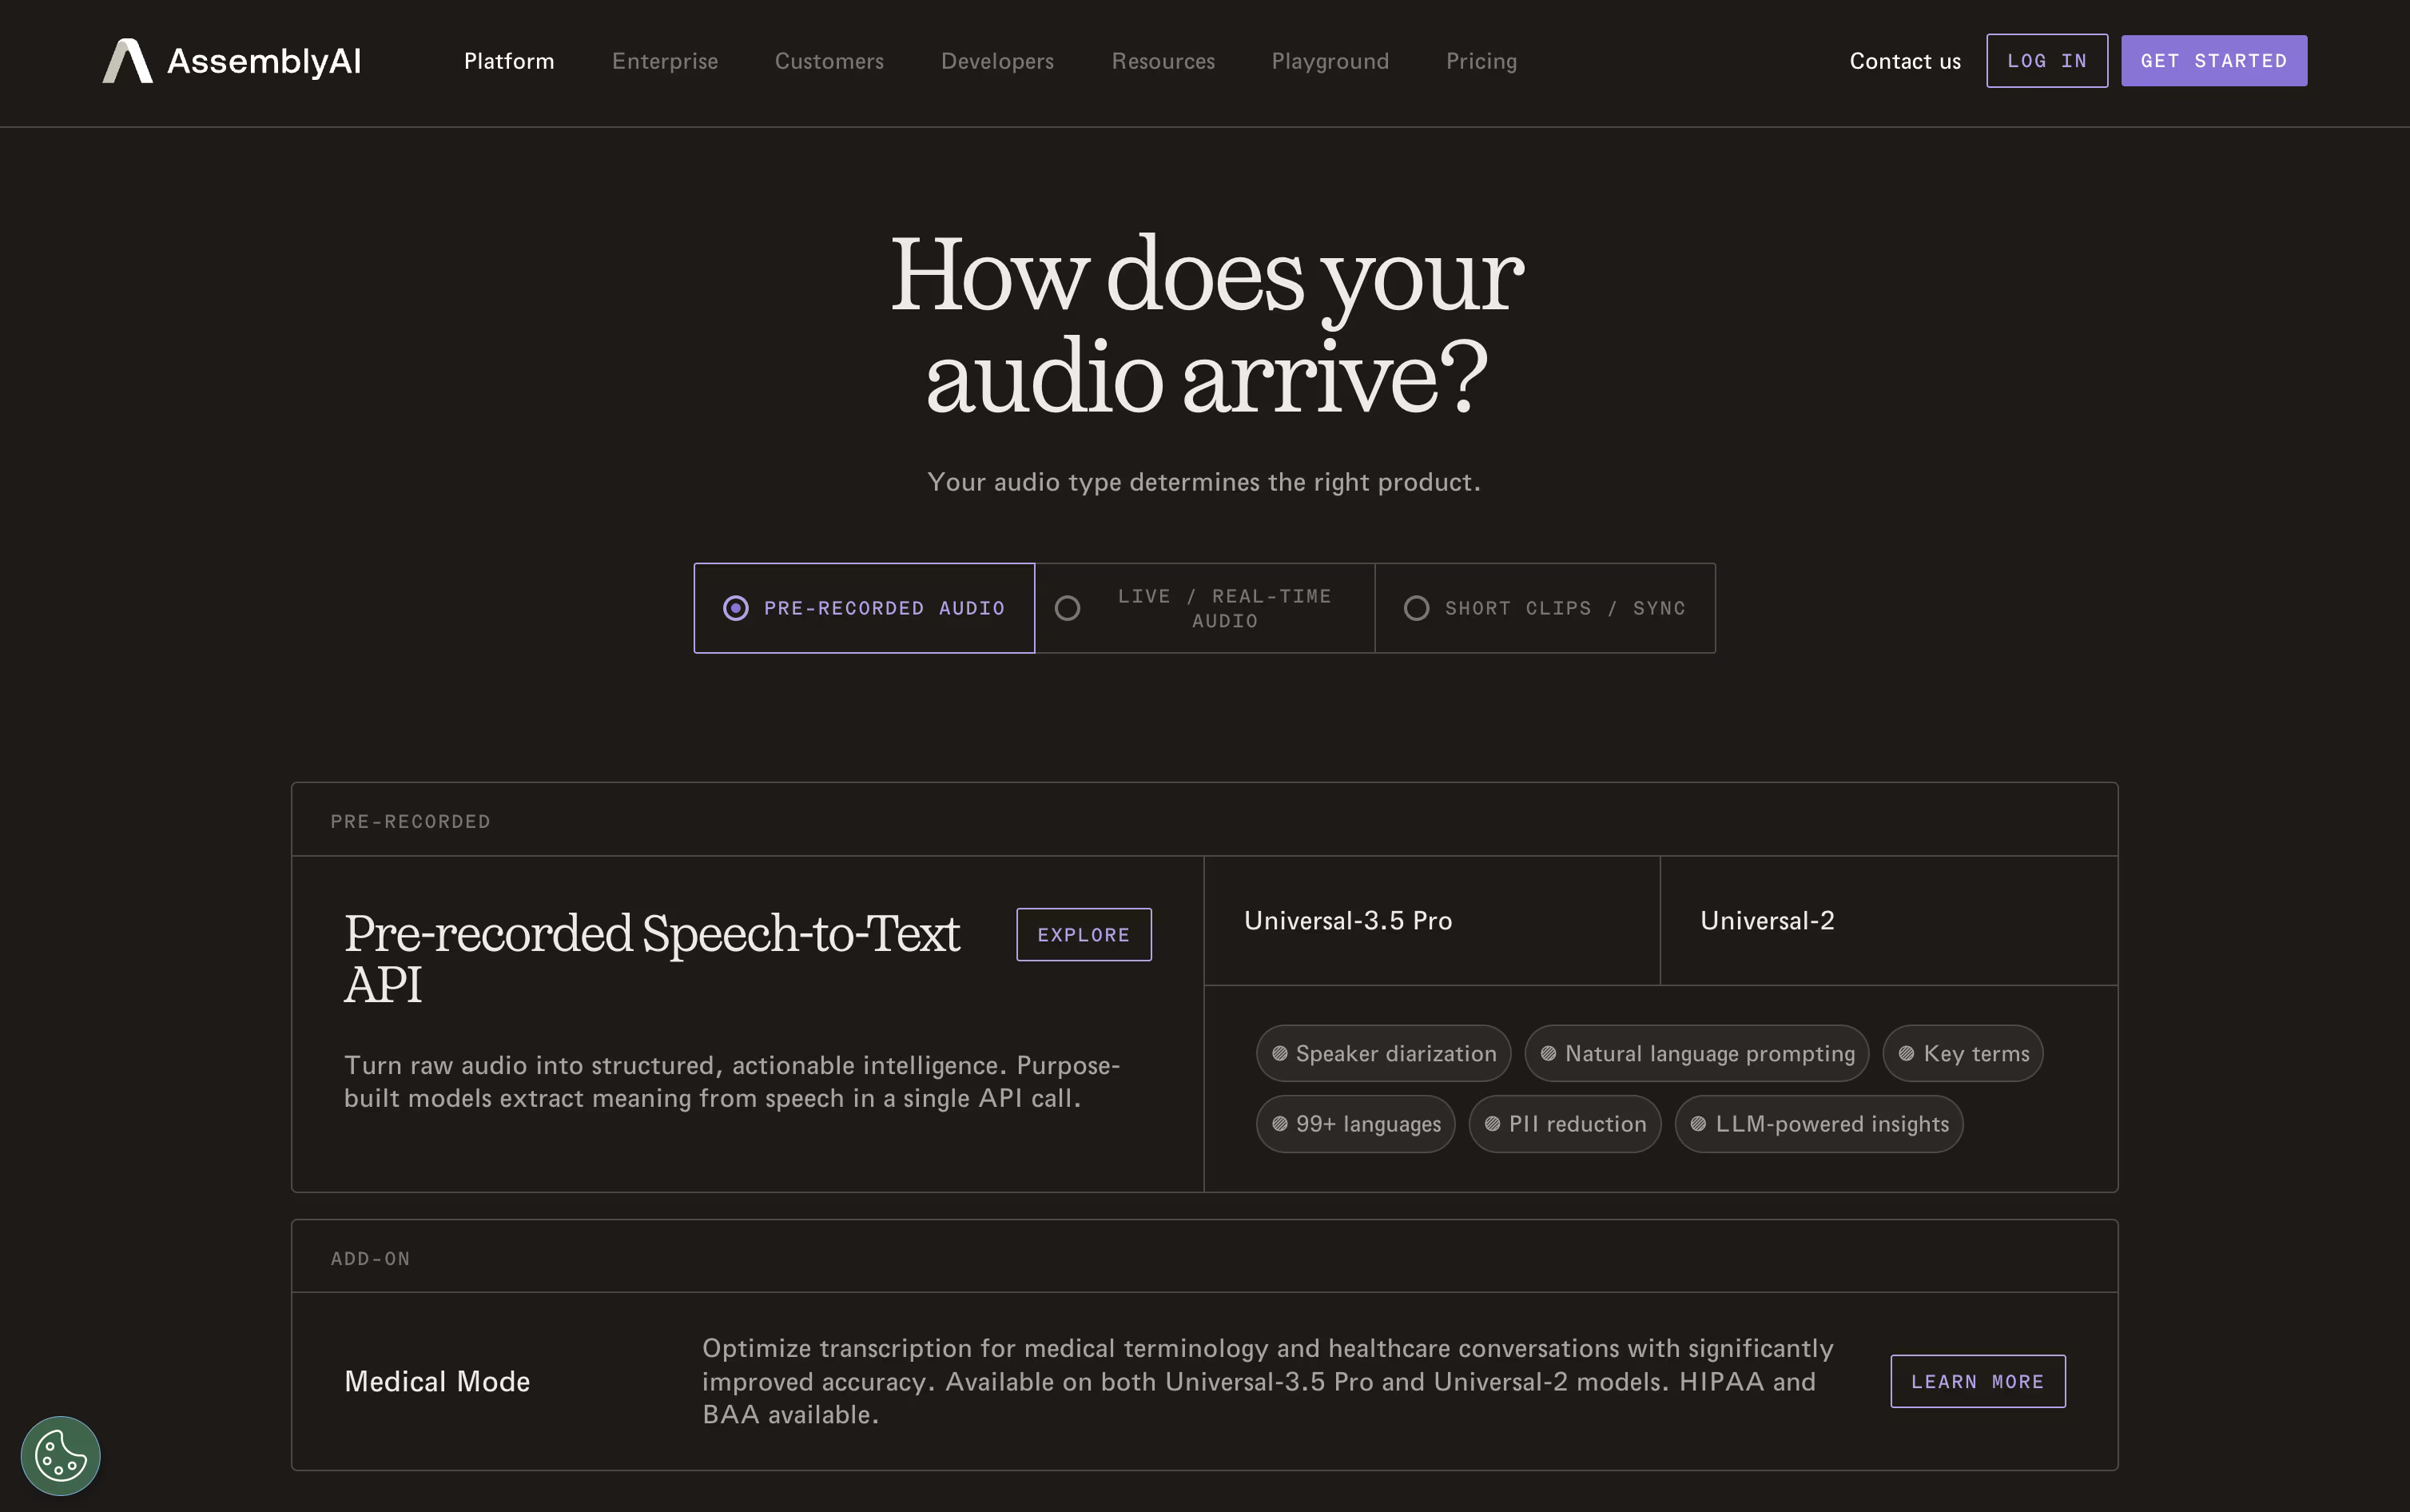The width and height of the screenshot is (2410, 1512).
Task: Go to the Pricing page
Action: pos(1481,61)
